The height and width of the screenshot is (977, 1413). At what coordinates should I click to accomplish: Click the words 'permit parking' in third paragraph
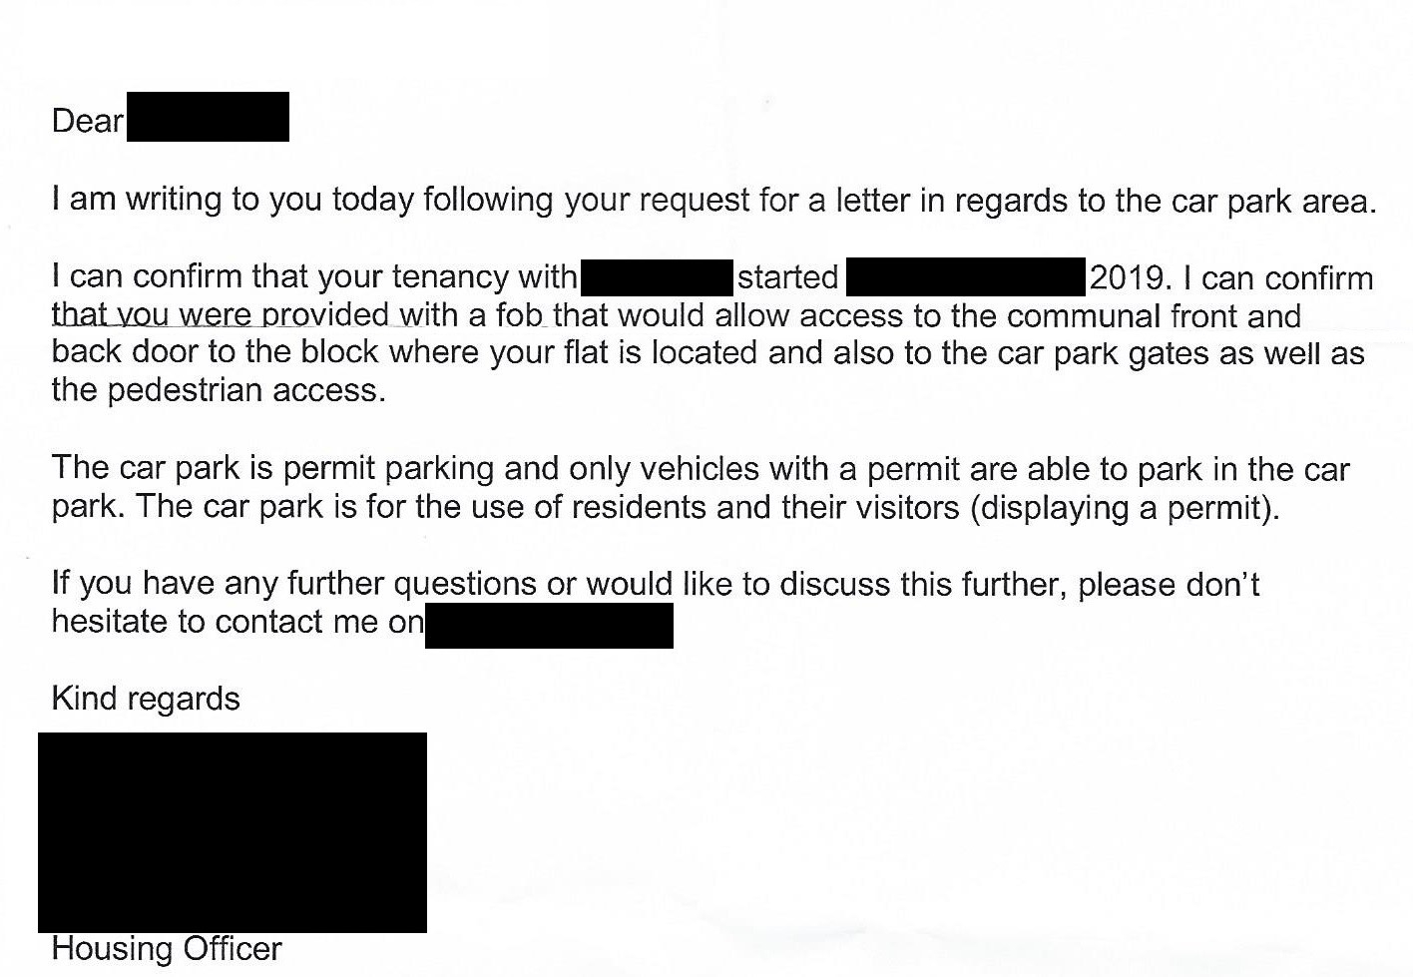(x=388, y=469)
